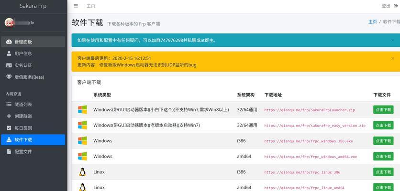Click Windows logo in SakuraFrpLauncher row
Viewport: 400px width, 191px height.
point(82,109)
